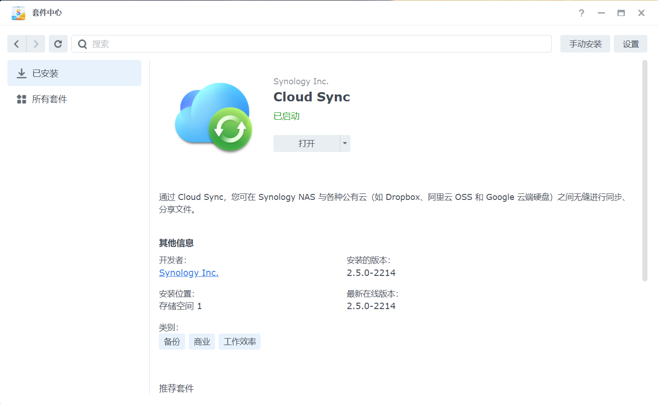Open the Synology Inc. developer link
The image size is (658, 404).
(189, 273)
